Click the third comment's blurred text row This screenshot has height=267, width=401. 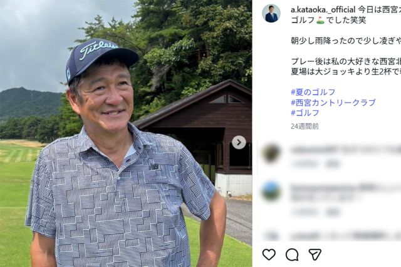(346, 236)
